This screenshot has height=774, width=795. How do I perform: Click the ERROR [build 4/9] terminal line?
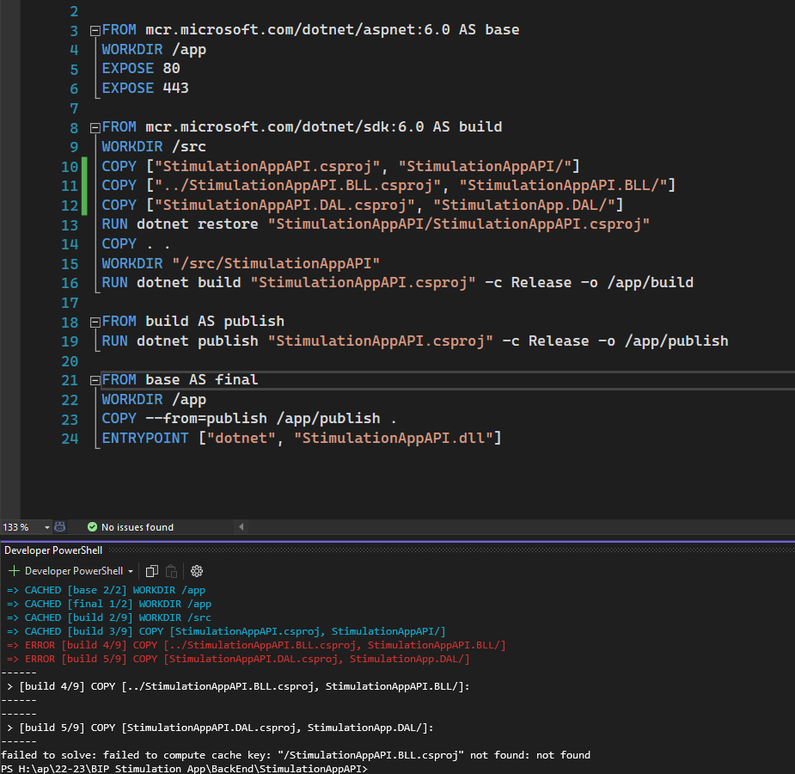[x=256, y=645]
